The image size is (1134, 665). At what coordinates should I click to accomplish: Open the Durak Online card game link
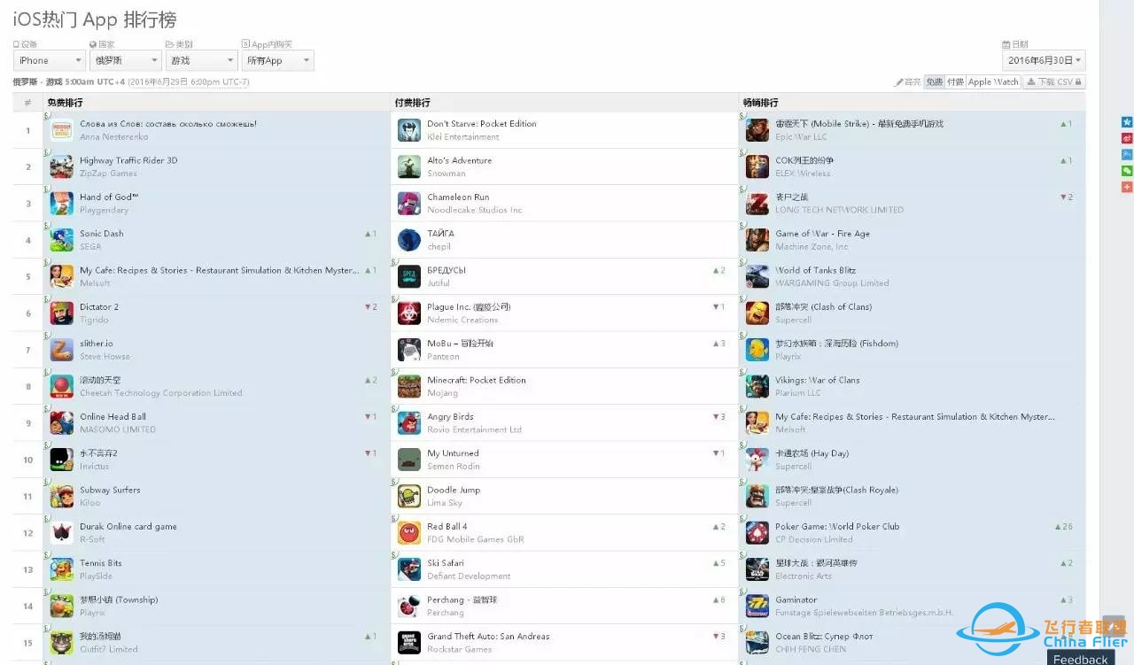(x=128, y=526)
